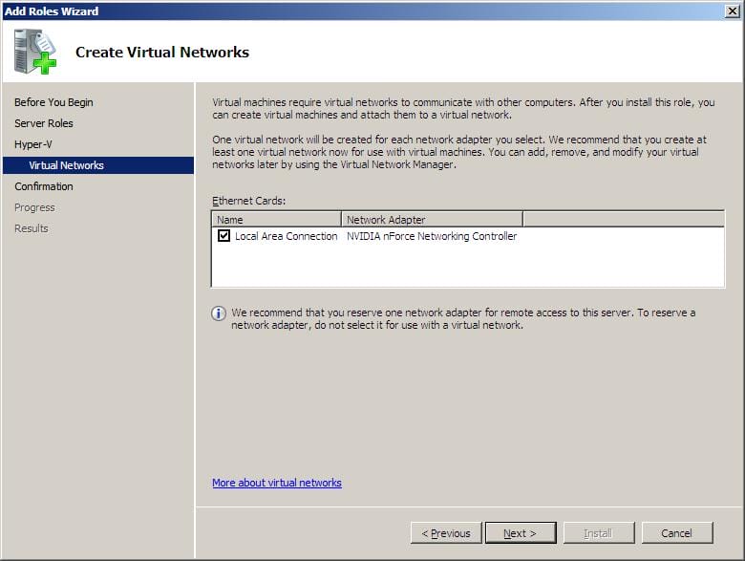Image resolution: width=745 pixels, height=561 pixels.
Task: Cancel the wizard
Action: click(677, 533)
